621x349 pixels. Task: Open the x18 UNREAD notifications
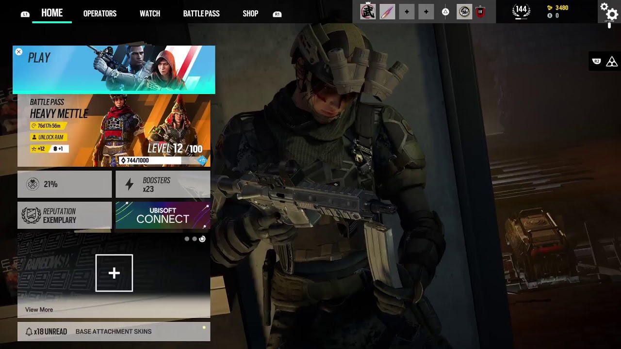click(x=114, y=332)
